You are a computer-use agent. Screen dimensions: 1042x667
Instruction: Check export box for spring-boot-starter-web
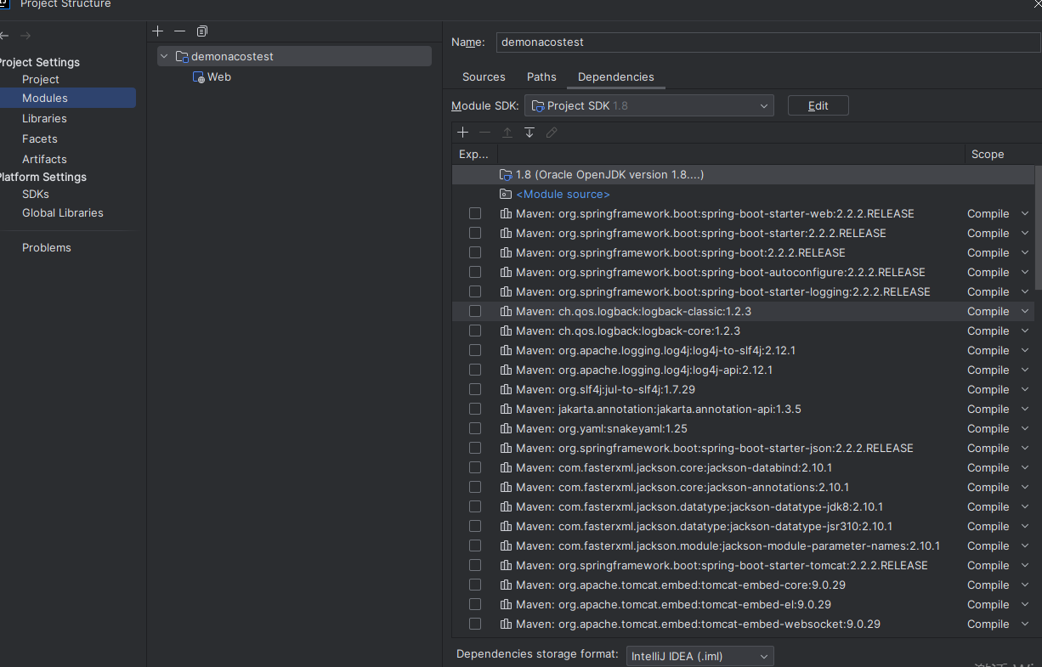point(475,213)
